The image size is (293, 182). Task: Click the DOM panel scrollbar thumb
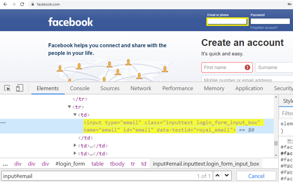276,143
